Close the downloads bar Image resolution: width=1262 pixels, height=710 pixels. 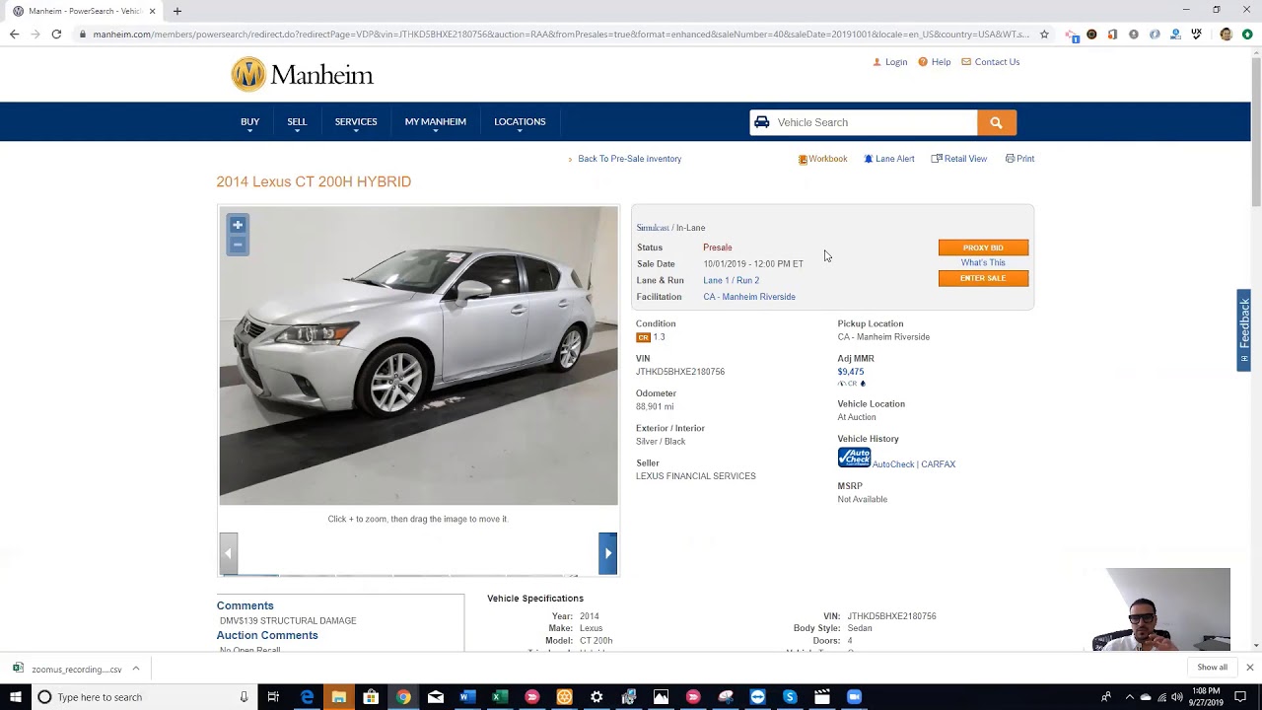[x=1249, y=668]
